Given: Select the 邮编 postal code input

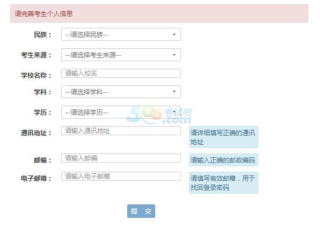Looking at the screenshot, I should click(x=121, y=158).
